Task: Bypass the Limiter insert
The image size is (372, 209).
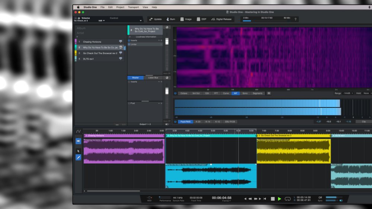Action: click(x=129, y=44)
